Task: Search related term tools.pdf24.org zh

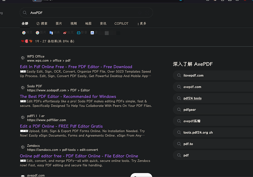Action: pyautogui.click(x=213, y=132)
